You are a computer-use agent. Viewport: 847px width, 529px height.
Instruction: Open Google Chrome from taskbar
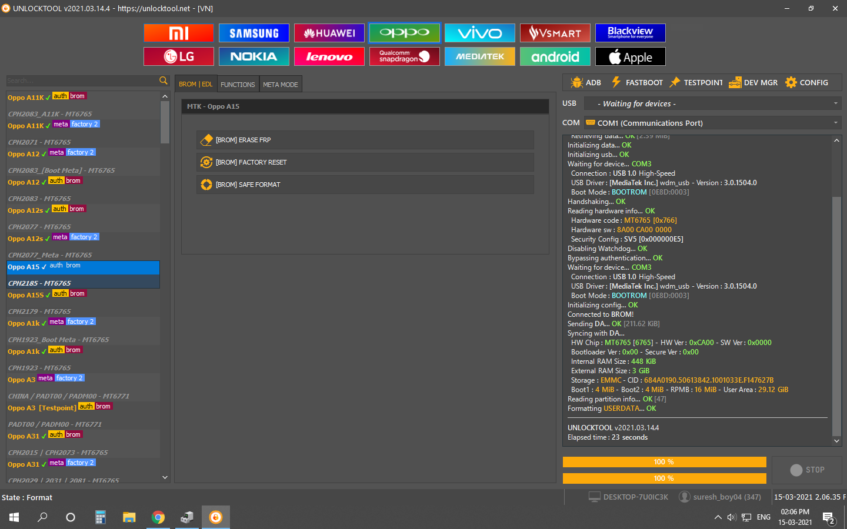158,517
